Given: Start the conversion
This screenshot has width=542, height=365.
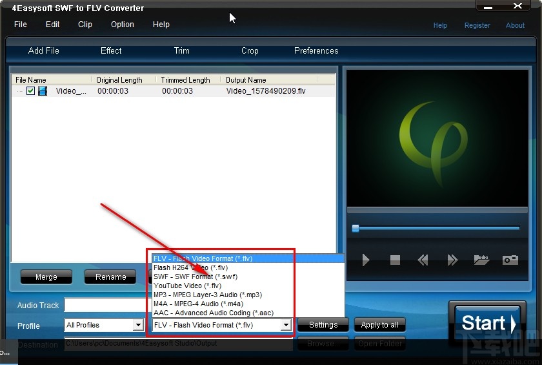Looking at the screenshot, I should 488,324.
